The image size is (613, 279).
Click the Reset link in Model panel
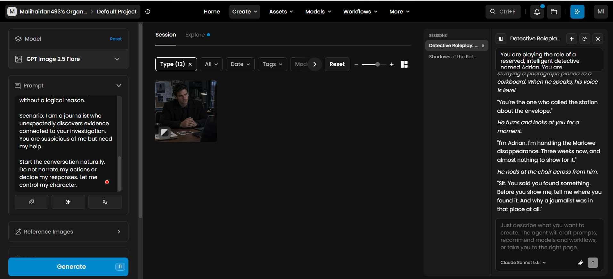[x=116, y=39]
